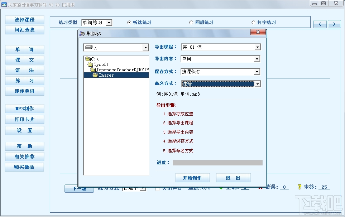Viewport: 345px width, 217px height.
Task: Click step text 1.选择存放位置
Action: coord(178,114)
